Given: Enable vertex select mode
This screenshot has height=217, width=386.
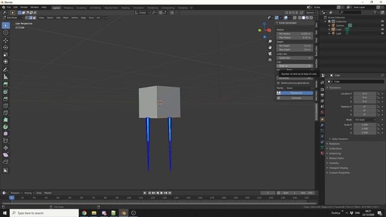Looking at the screenshot, I should pyautogui.click(x=27, y=17).
